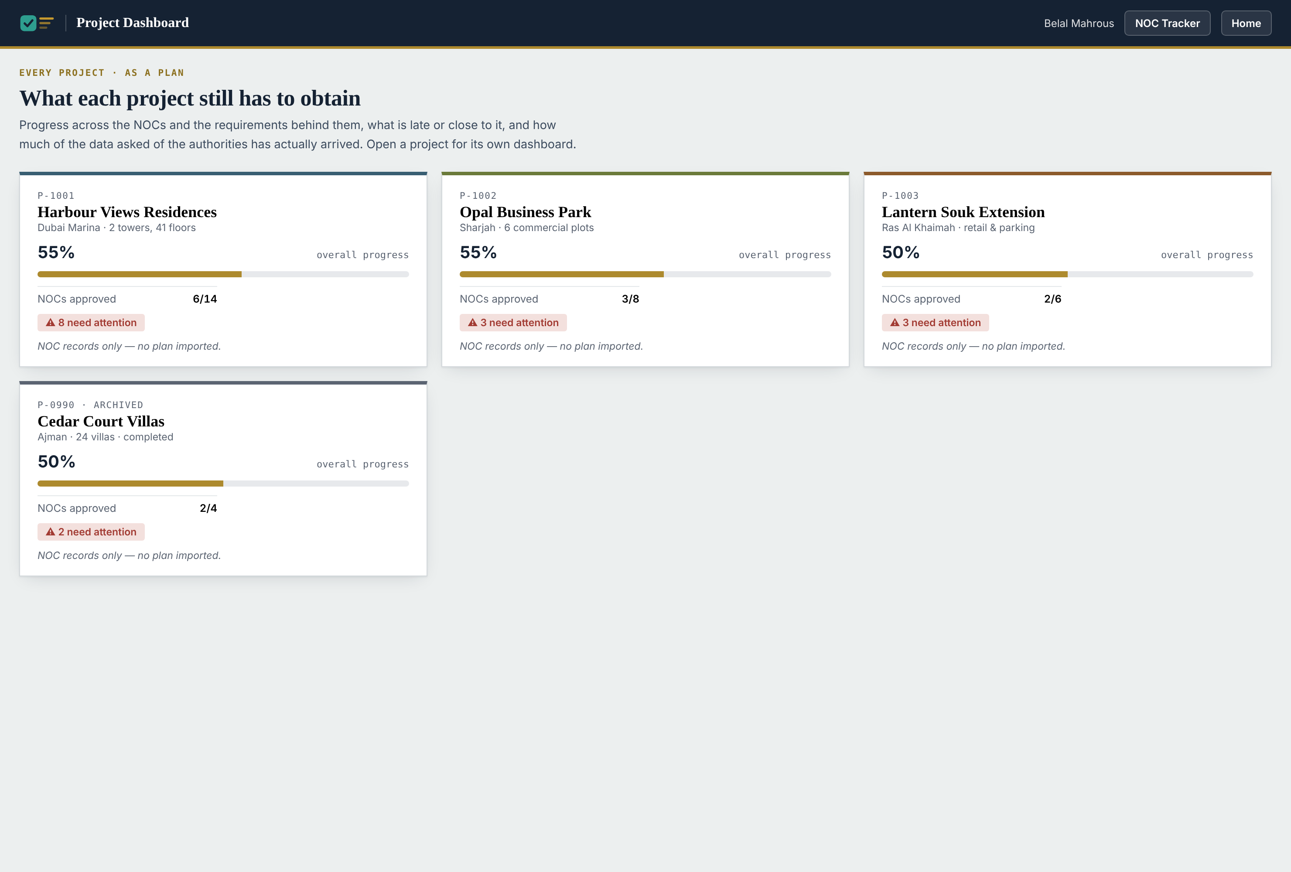The image size is (1291, 872).
Task: Click 'Dubai Marina · 2 towers, 41 floors' subtitle
Action: coord(116,228)
